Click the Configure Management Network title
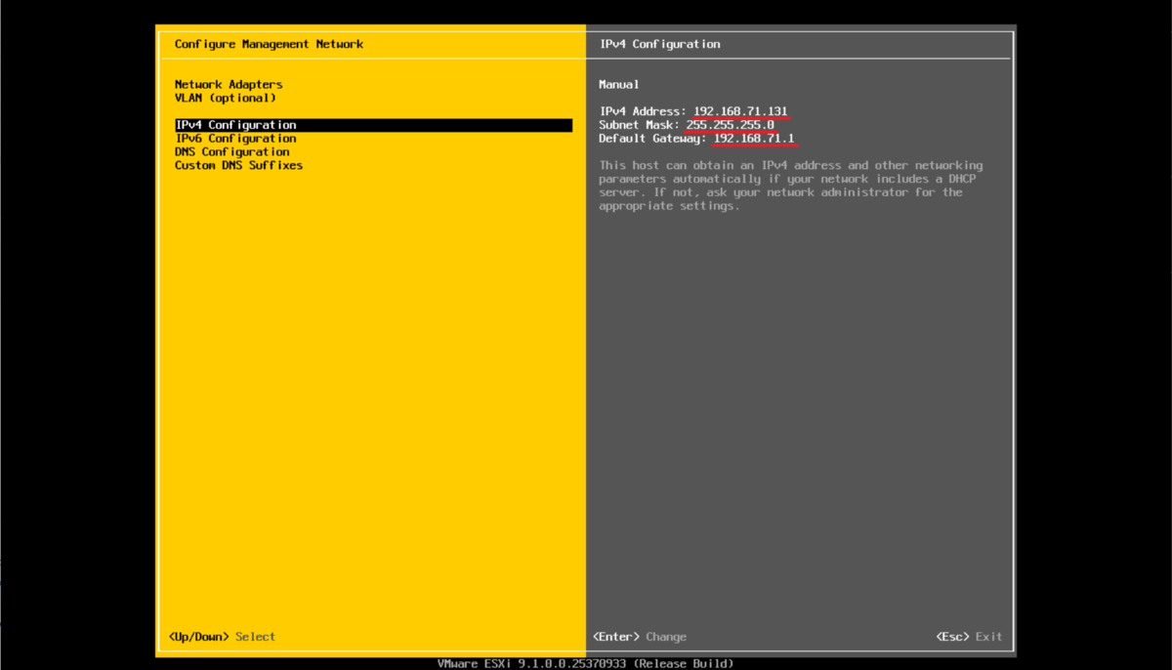 pyautogui.click(x=269, y=44)
